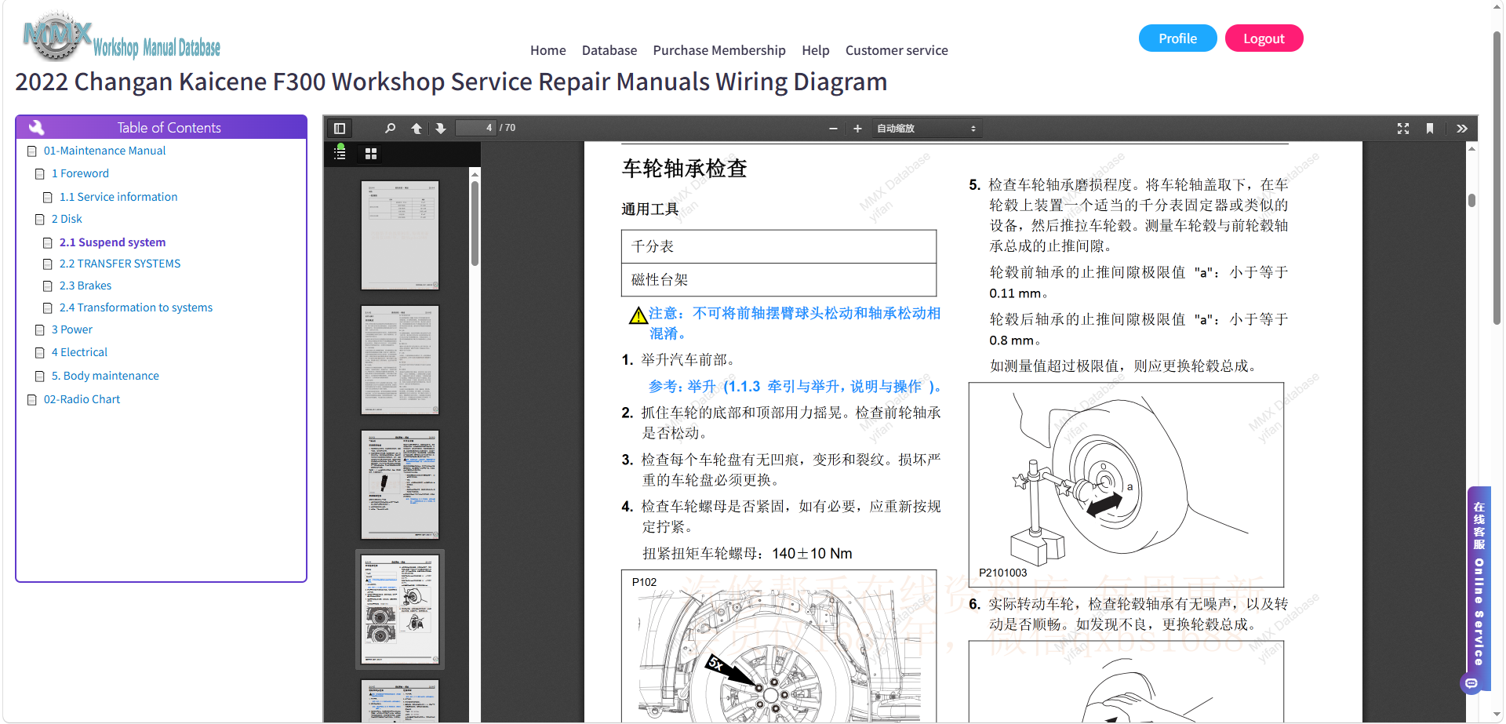
Task: Select the second page thumbnail
Action: click(400, 360)
